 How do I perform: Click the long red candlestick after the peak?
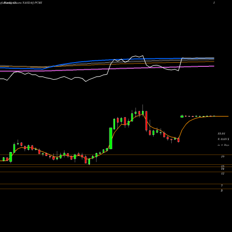click(146, 121)
